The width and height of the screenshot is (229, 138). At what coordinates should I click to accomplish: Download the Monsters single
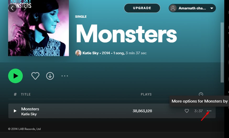[50, 76]
